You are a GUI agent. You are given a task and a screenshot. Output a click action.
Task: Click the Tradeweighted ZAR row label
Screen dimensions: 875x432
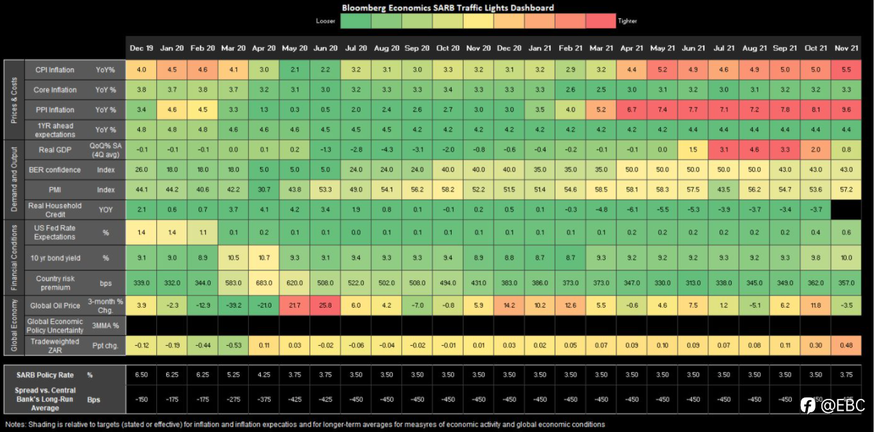tap(56, 345)
